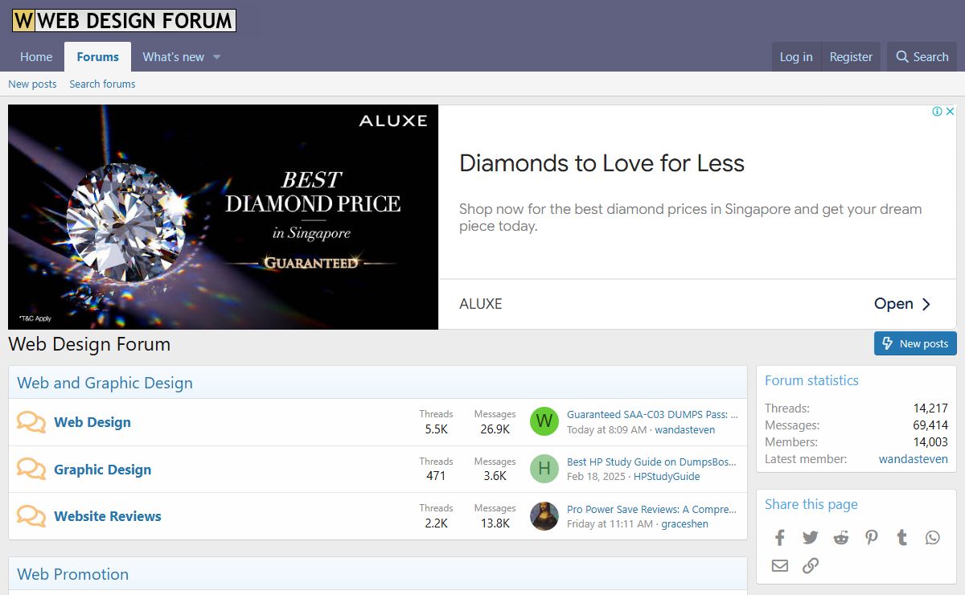965x595 pixels.
Task: Click the Web Design Forum logo
Action: [x=124, y=20]
